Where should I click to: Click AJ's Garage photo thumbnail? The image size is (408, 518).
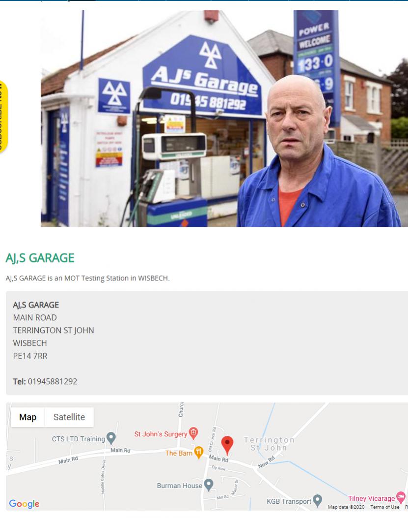(224, 118)
